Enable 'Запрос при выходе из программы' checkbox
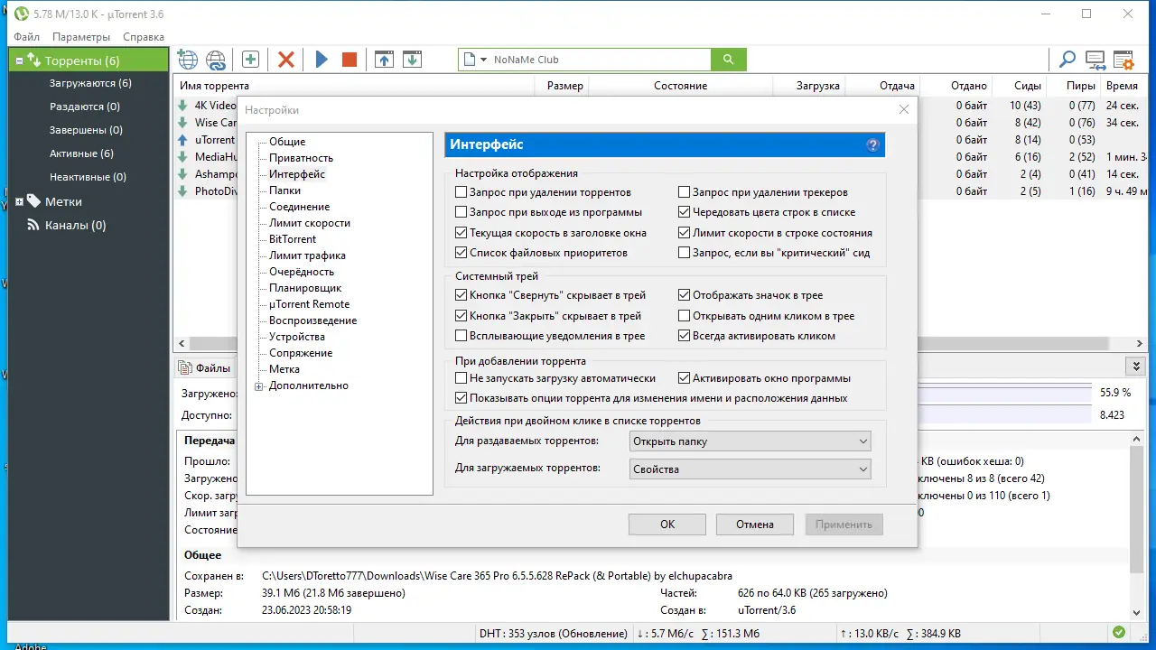Image resolution: width=1156 pixels, height=650 pixels. [x=461, y=212]
